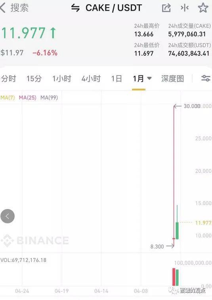Viewport: 212px width, 300px height.
Task: Tap the MA(99) indicator label
Action: [49, 98]
